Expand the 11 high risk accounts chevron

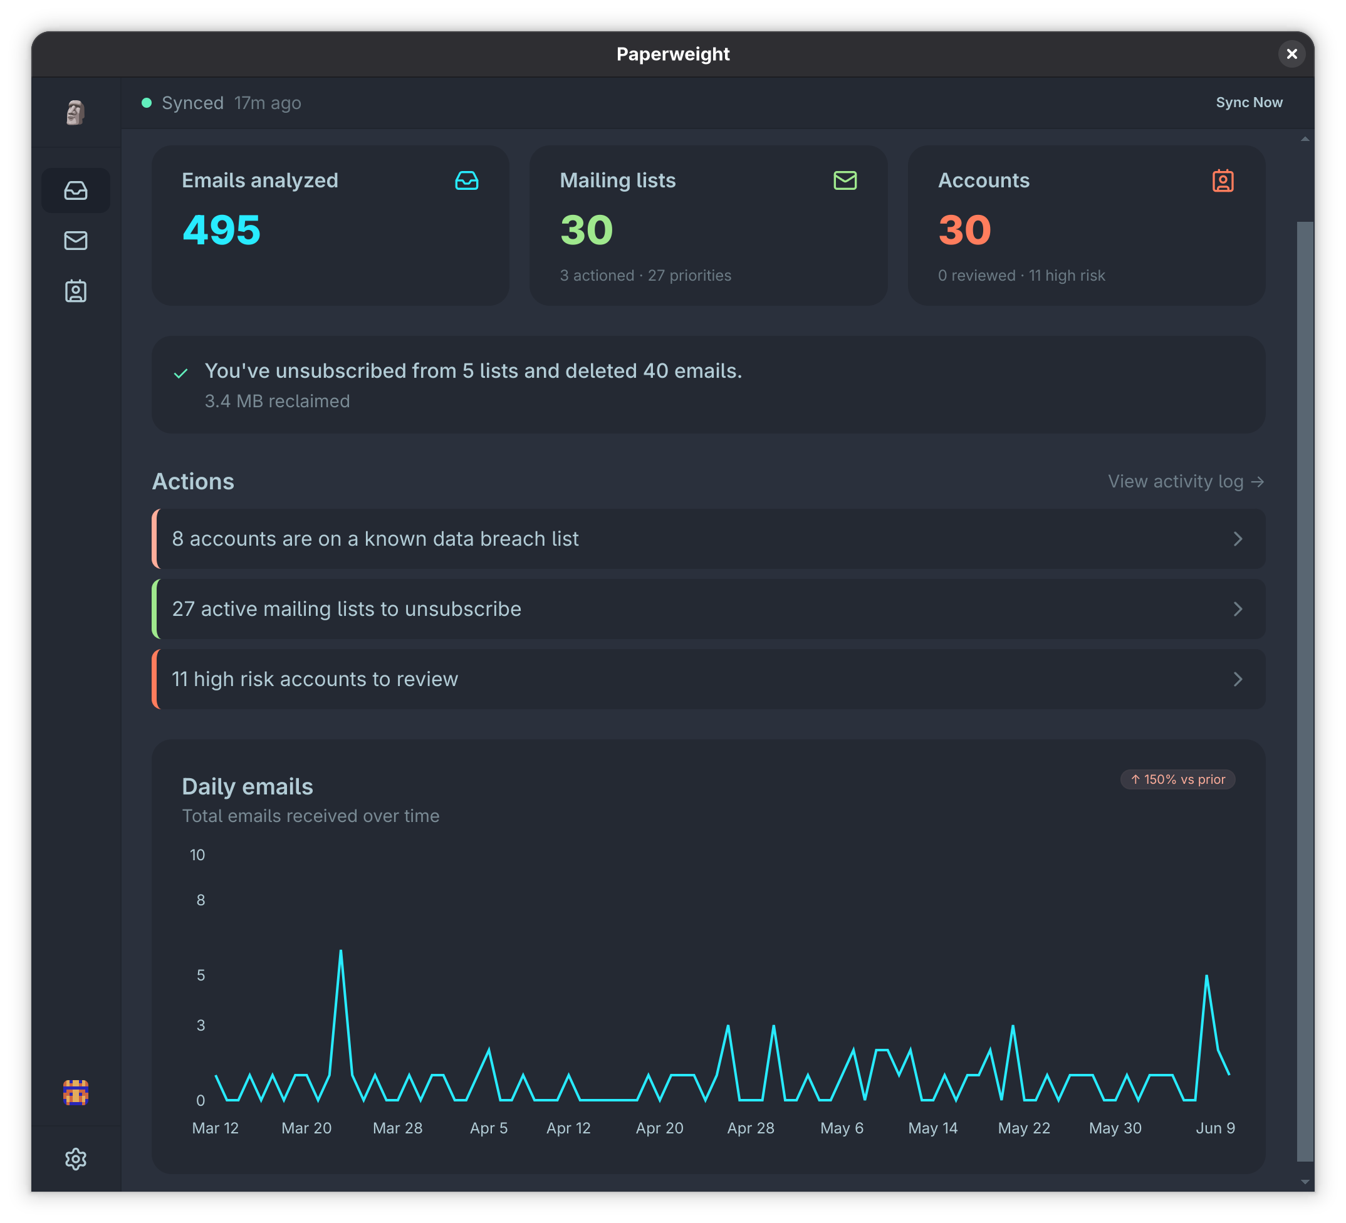[1237, 679]
